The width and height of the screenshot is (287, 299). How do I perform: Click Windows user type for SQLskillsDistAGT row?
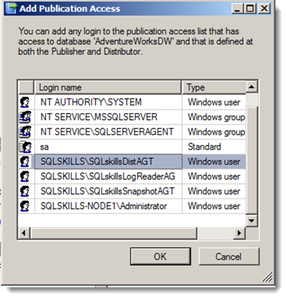(x=214, y=162)
